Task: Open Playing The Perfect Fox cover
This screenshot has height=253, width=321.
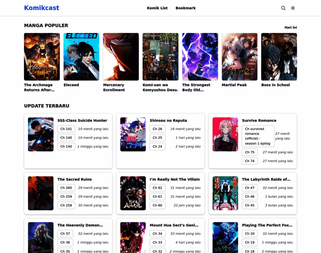Action: point(226,238)
